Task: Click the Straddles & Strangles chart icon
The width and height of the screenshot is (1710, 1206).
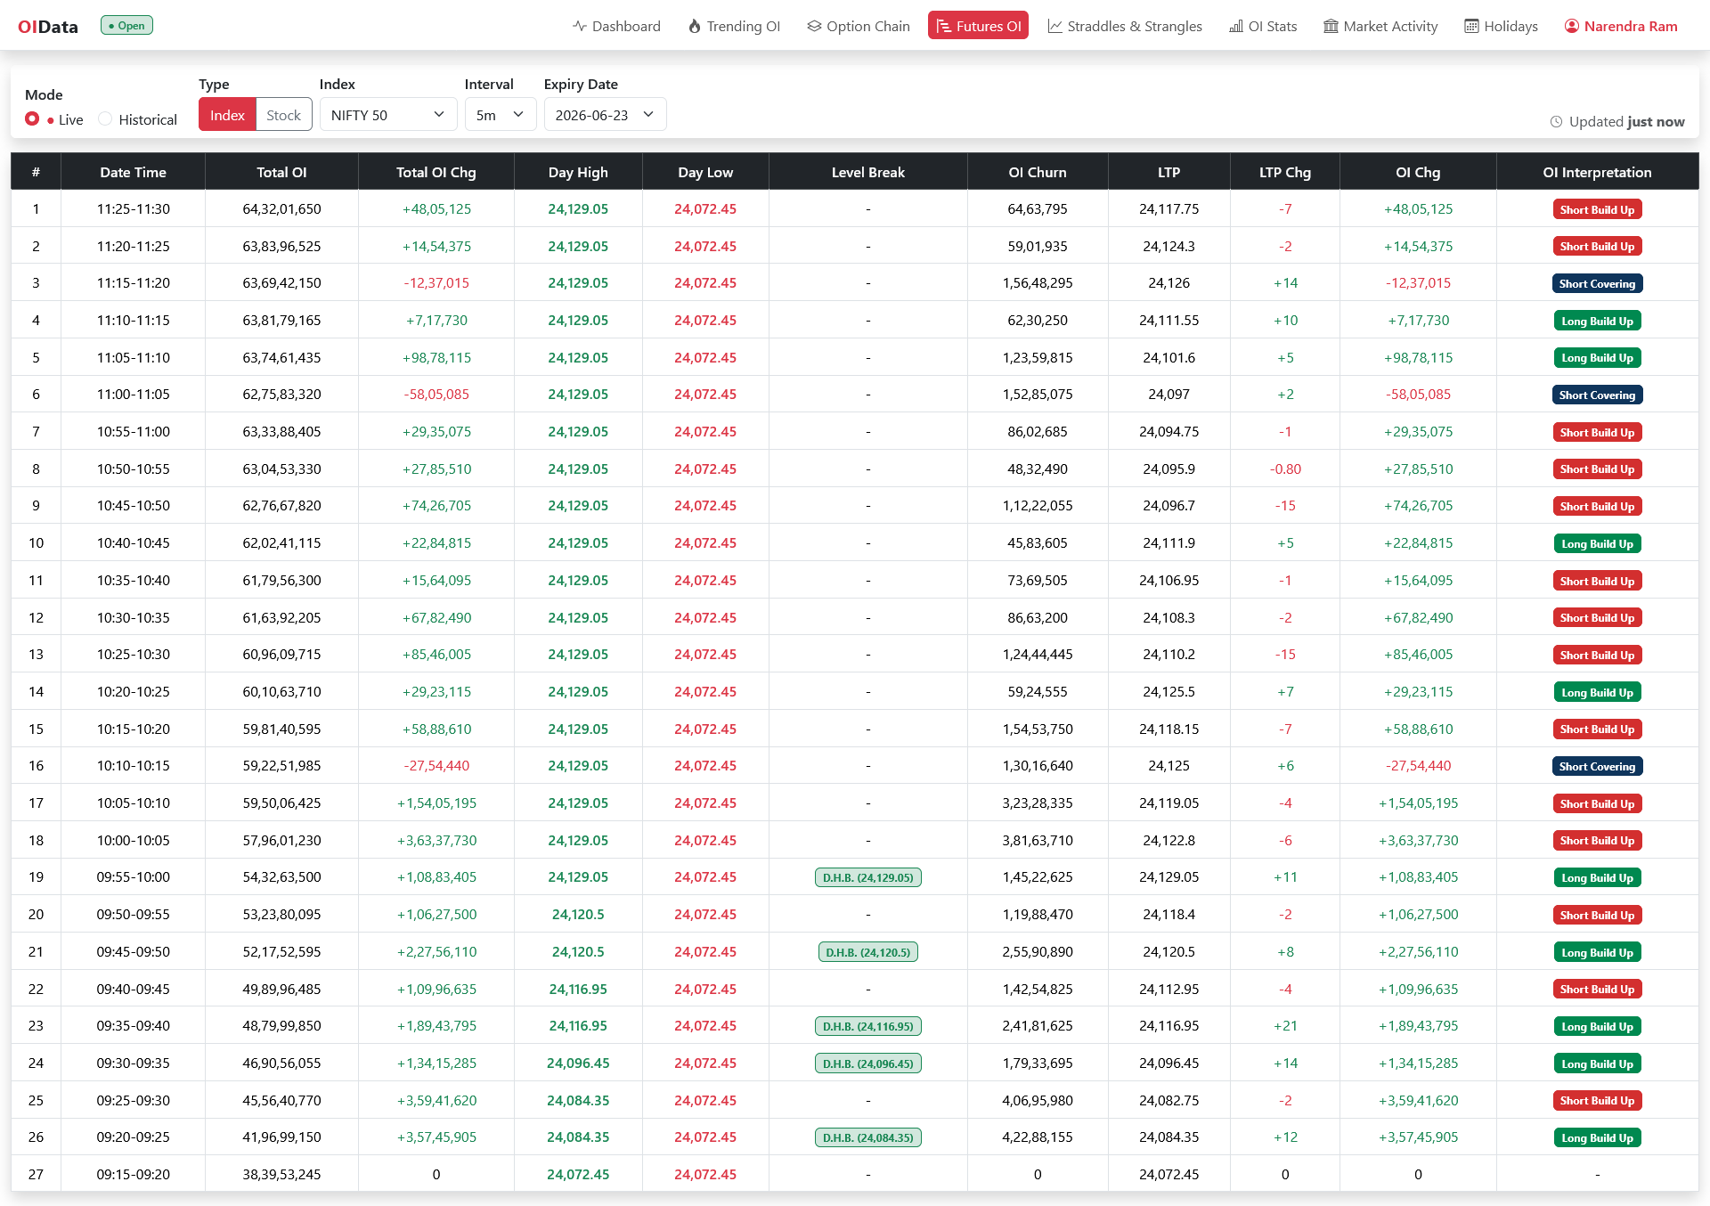Action: (1055, 26)
